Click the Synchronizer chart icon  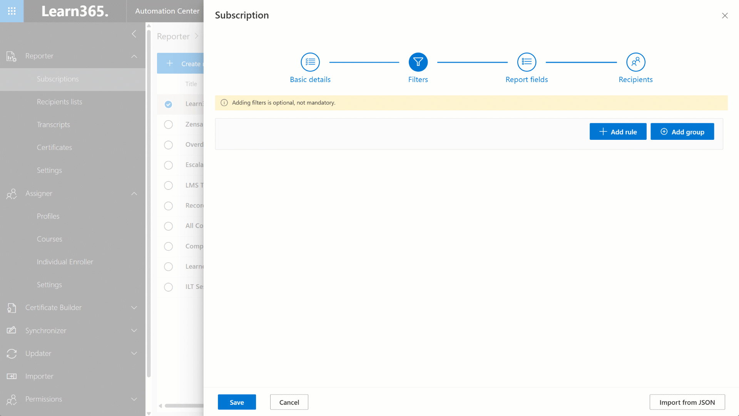(12, 330)
